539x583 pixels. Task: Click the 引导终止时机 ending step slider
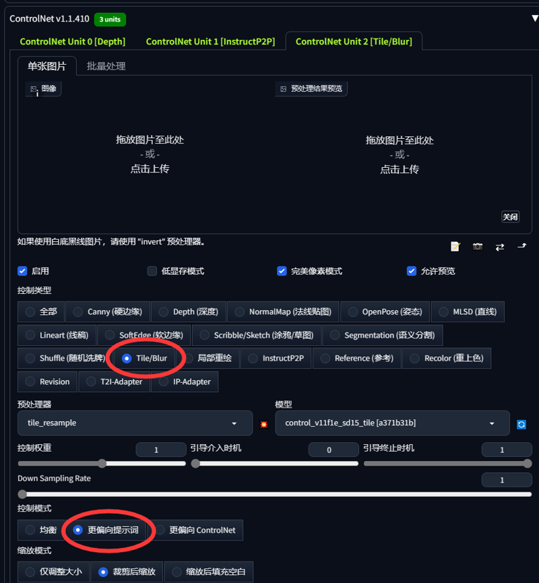coord(447,463)
